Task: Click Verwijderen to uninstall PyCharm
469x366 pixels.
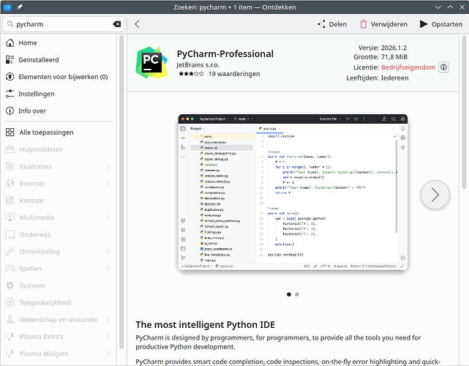Action: point(383,24)
